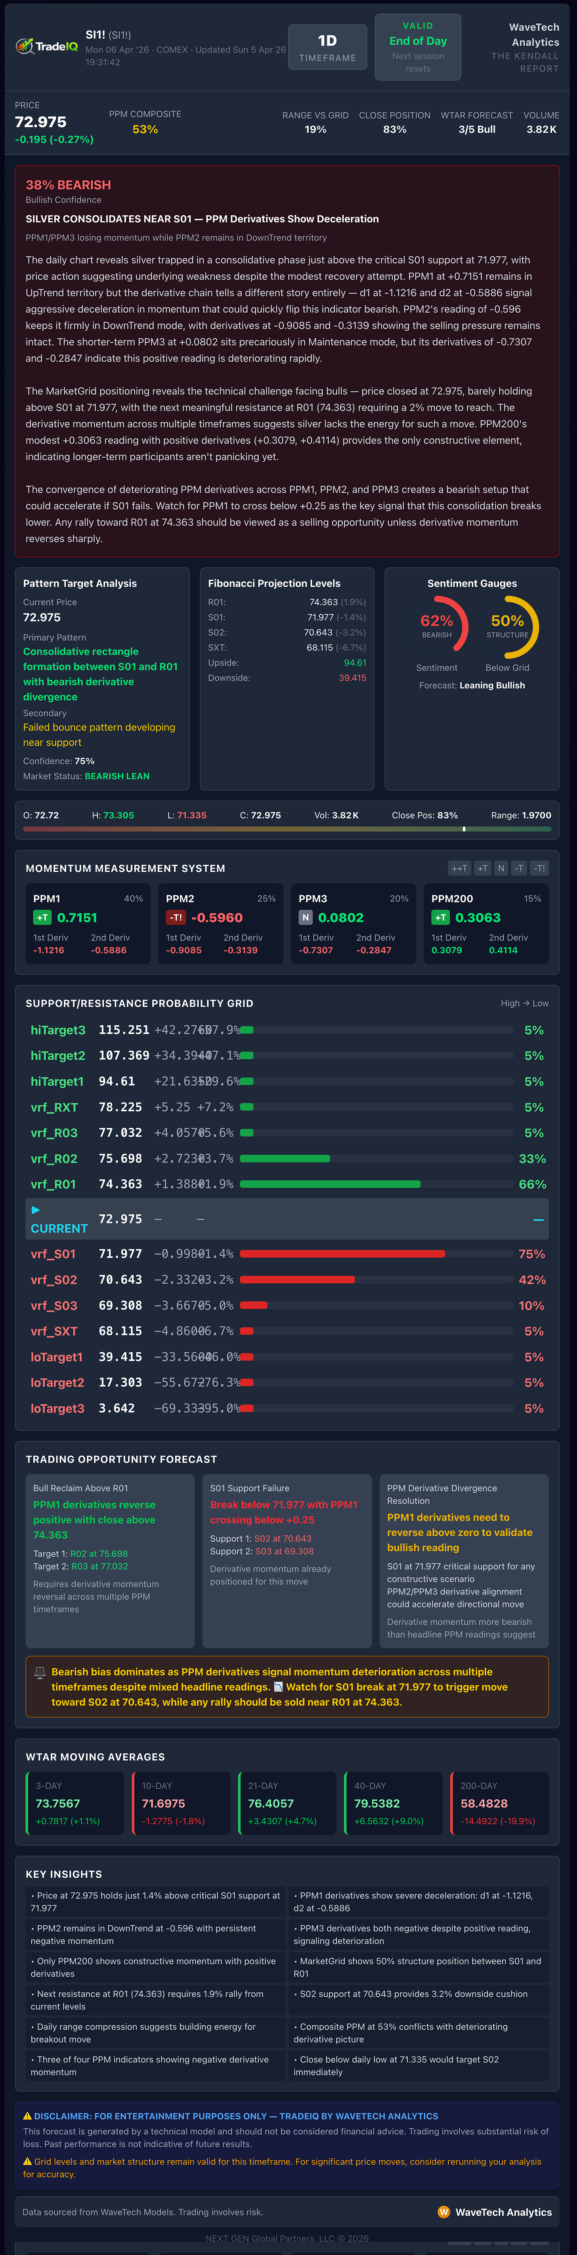Click the Range vs Grid 19% value
Viewport: 577px width, 2255px height.
click(x=315, y=130)
